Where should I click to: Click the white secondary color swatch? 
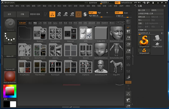[x=13, y=104]
